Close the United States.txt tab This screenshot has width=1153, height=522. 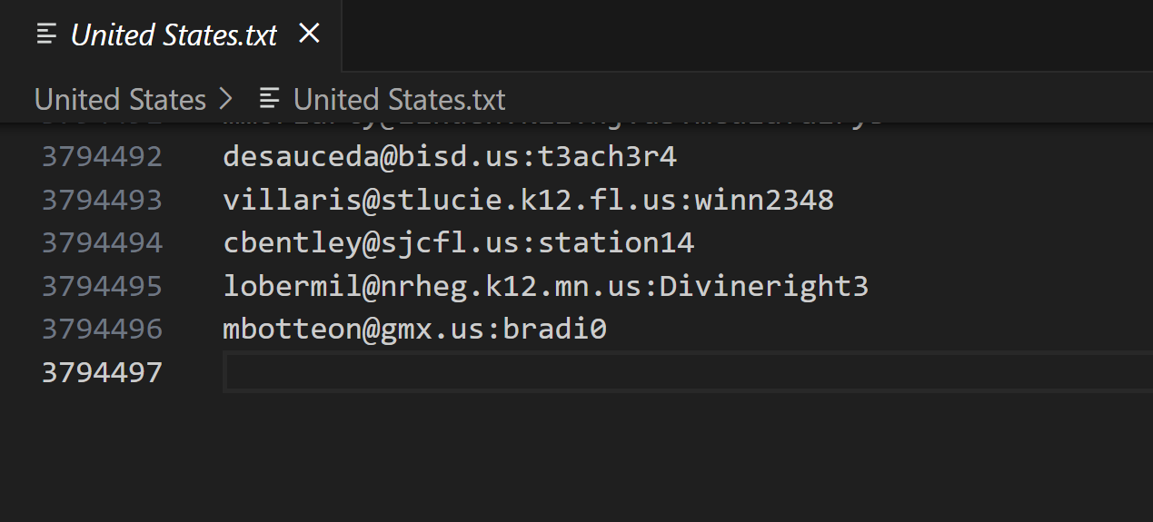point(310,34)
